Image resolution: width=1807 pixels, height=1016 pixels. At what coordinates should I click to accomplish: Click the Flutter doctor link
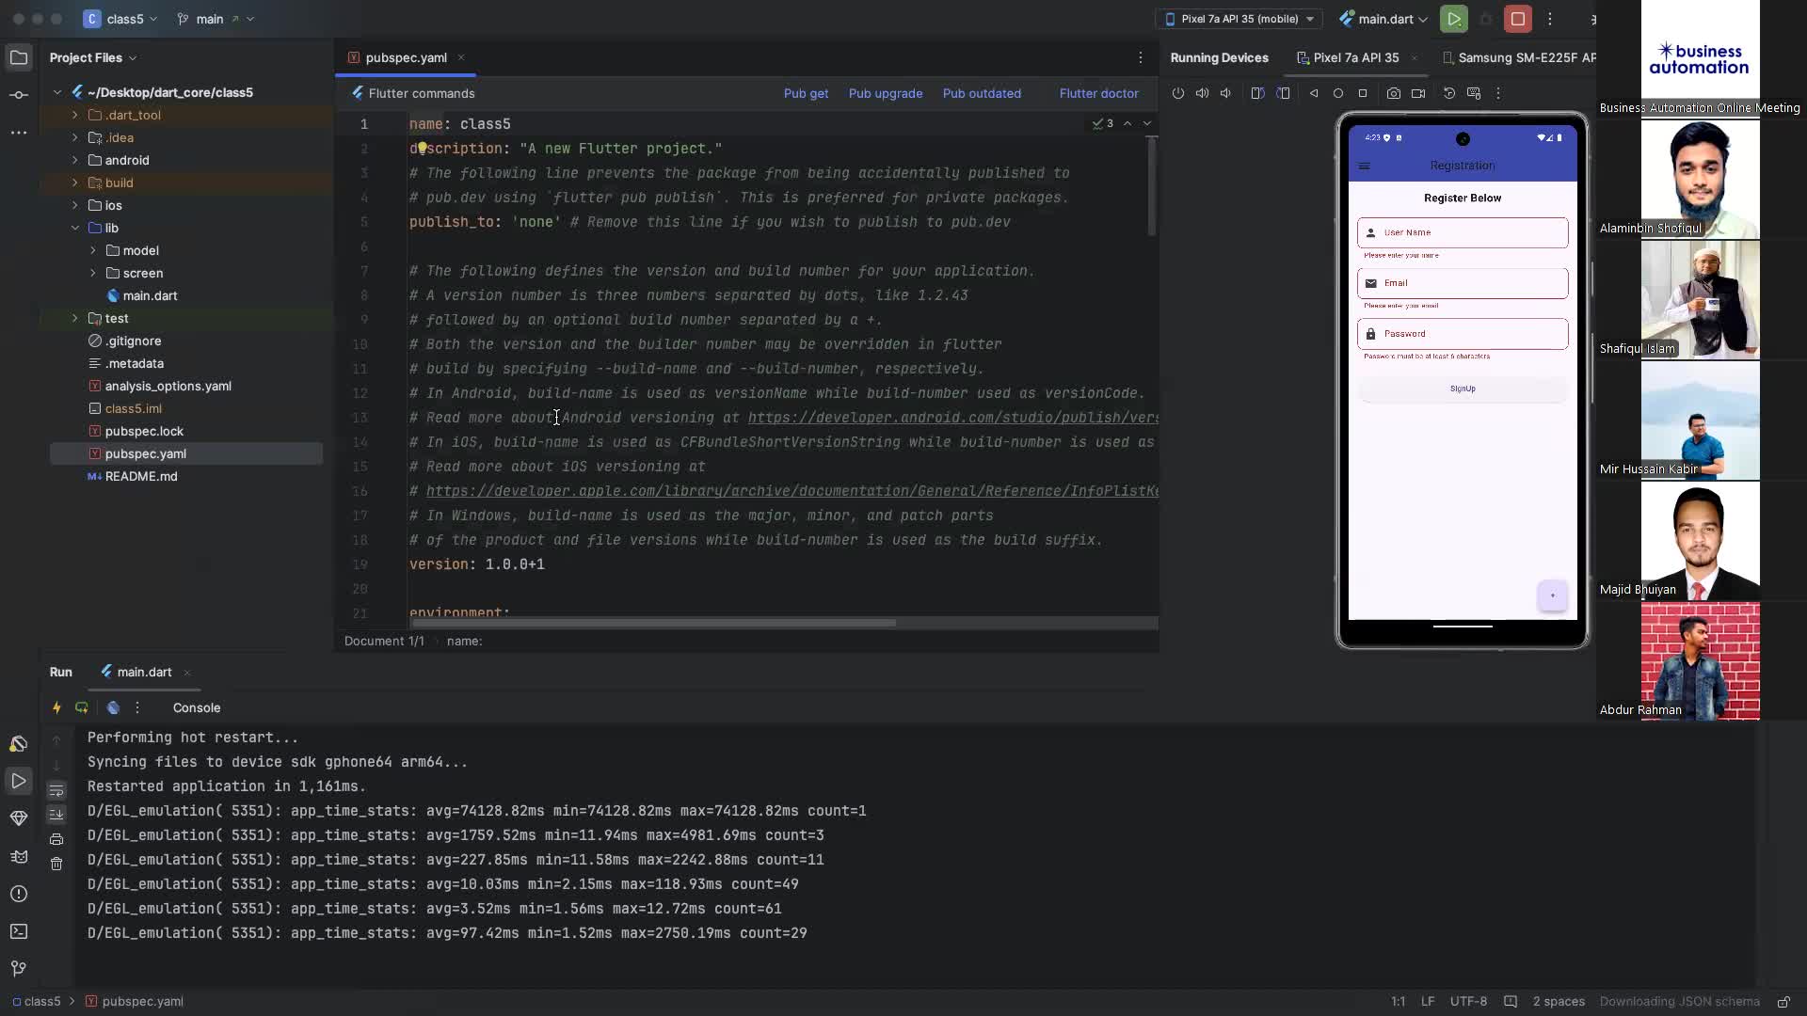coord(1098,93)
